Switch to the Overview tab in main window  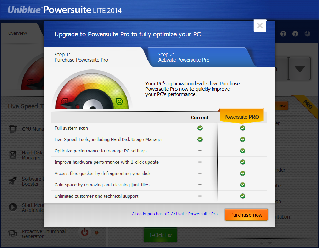[17, 33]
